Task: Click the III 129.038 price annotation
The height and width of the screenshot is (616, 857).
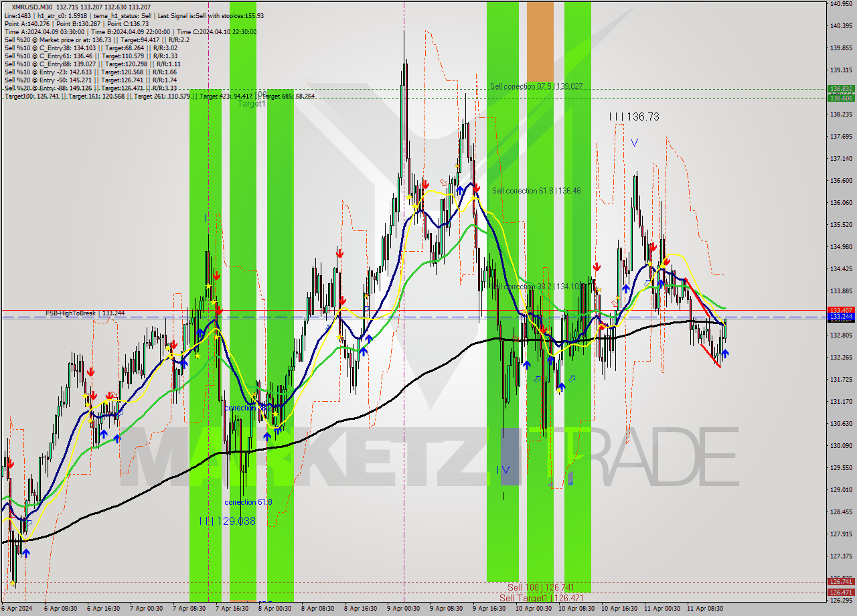Action: pyautogui.click(x=228, y=520)
